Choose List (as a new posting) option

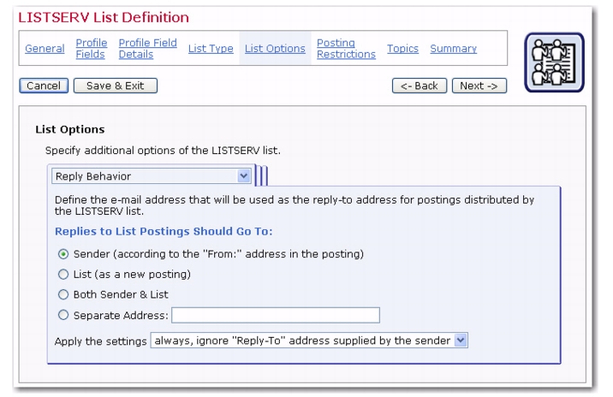click(63, 275)
